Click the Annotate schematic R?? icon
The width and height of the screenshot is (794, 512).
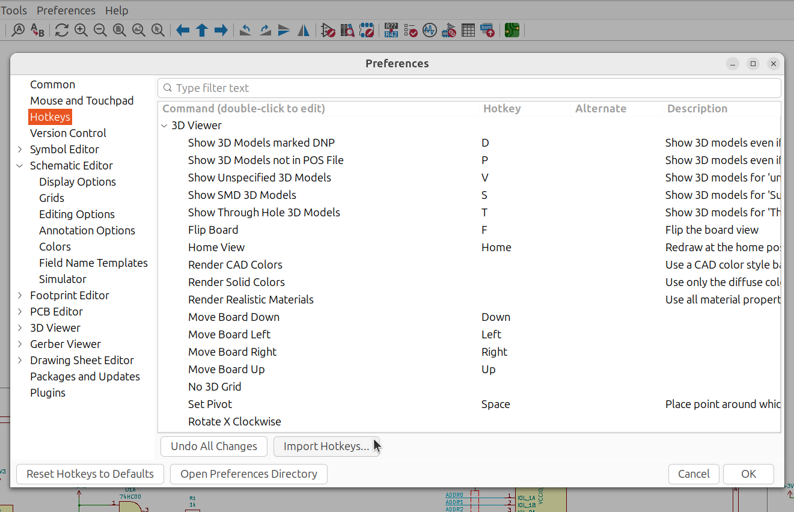pyautogui.click(x=391, y=30)
